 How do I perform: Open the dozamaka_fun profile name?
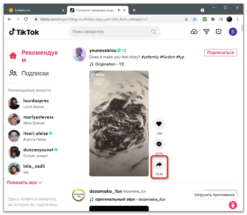click(105, 191)
